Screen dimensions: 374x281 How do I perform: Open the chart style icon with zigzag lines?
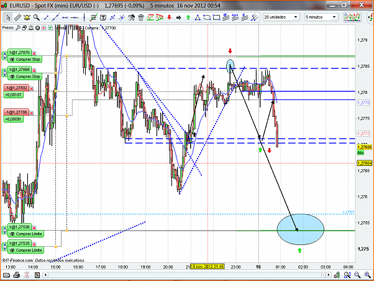click(x=352, y=17)
